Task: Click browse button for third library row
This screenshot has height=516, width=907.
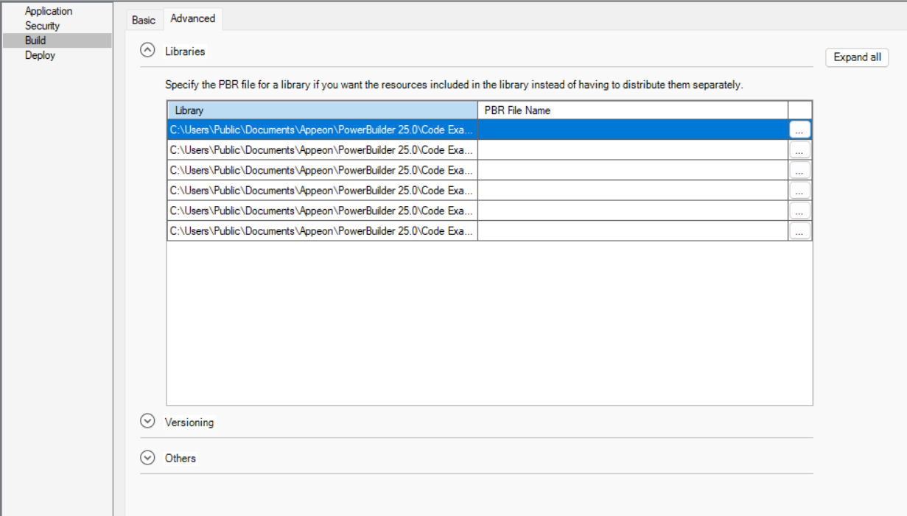Action: click(x=799, y=170)
